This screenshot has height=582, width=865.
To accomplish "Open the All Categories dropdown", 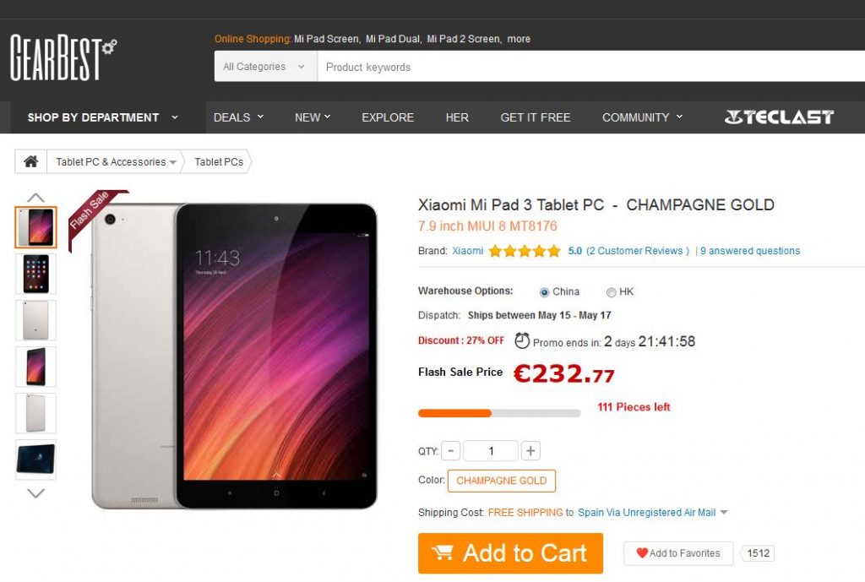I will point(264,67).
